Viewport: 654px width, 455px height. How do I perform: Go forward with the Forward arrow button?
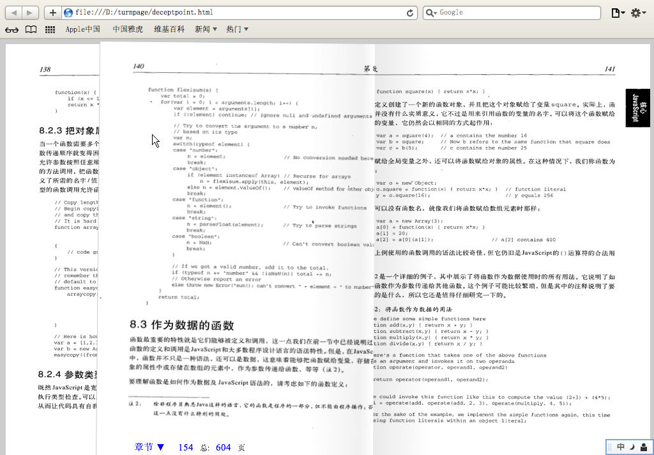pyautogui.click(x=30, y=13)
